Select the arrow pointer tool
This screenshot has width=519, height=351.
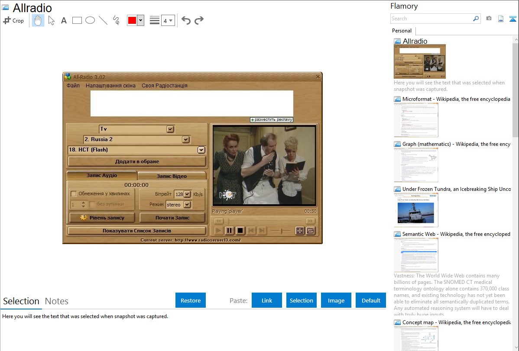click(x=51, y=20)
